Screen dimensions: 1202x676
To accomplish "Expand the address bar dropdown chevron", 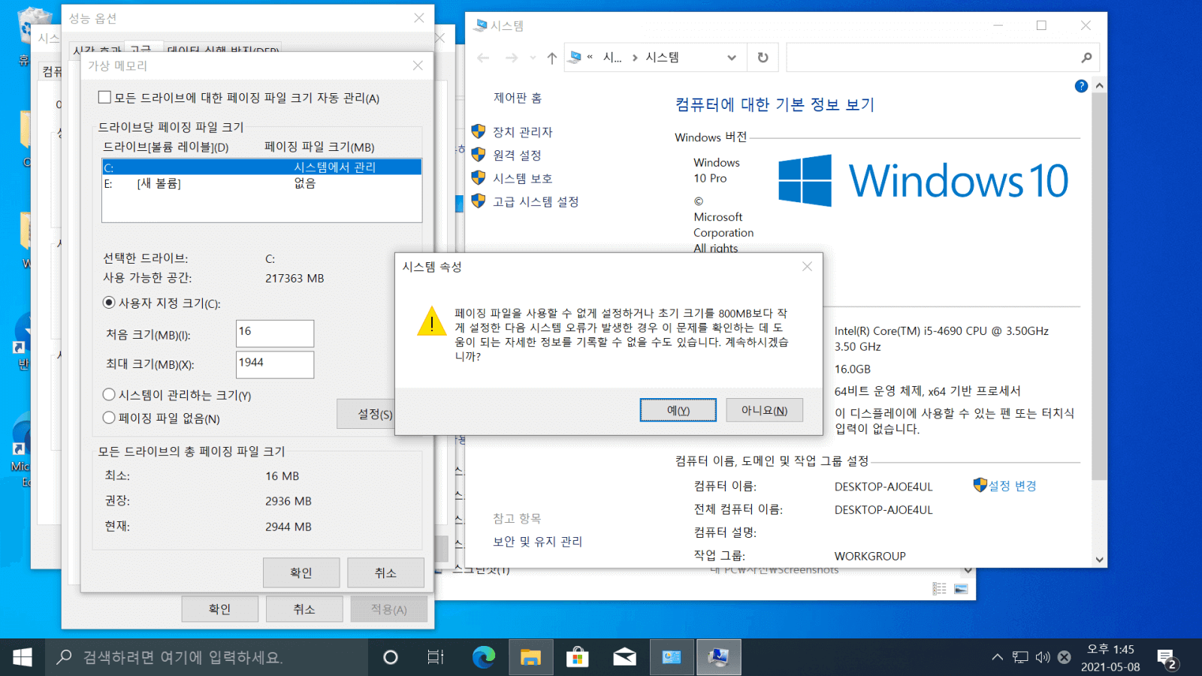I will [731, 58].
